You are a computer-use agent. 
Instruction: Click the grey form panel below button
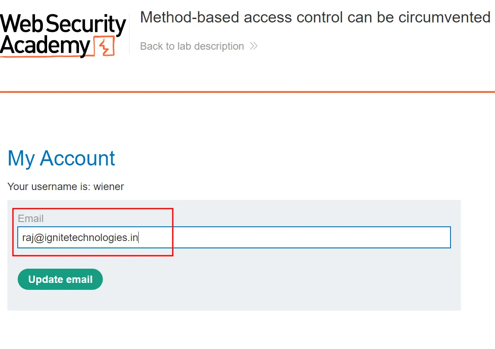(x=233, y=300)
